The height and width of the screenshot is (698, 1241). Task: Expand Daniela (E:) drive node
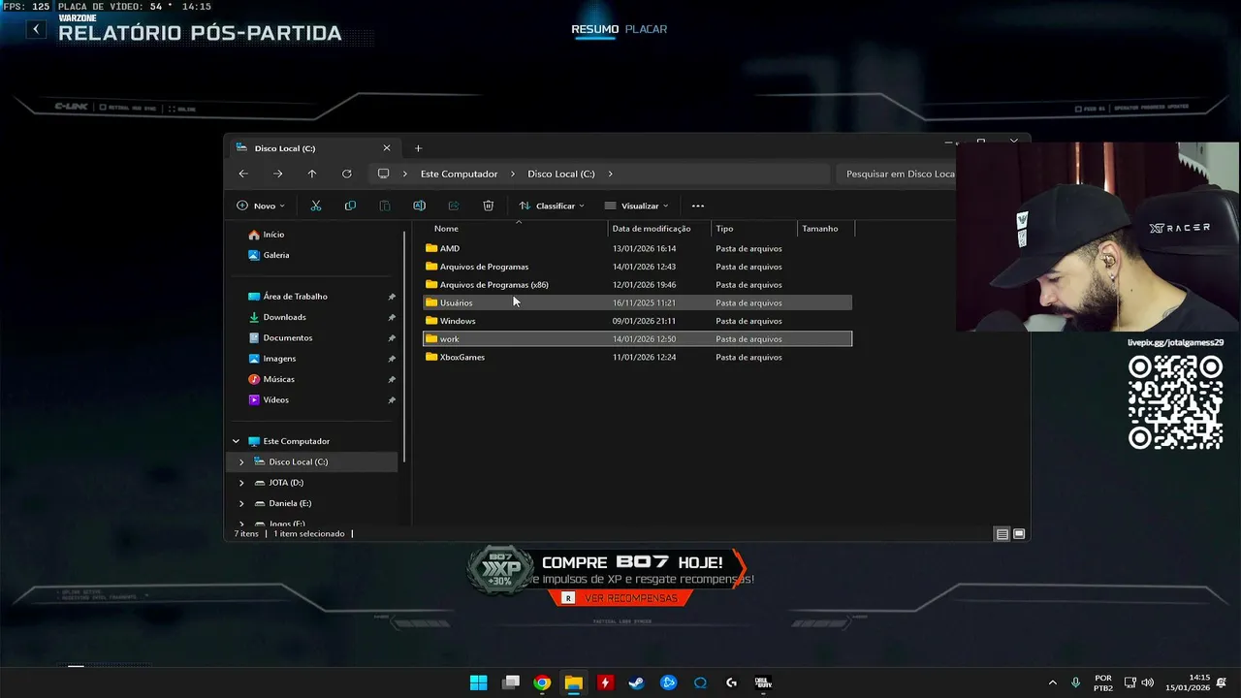pyautogui.click(x=241, y=504)
